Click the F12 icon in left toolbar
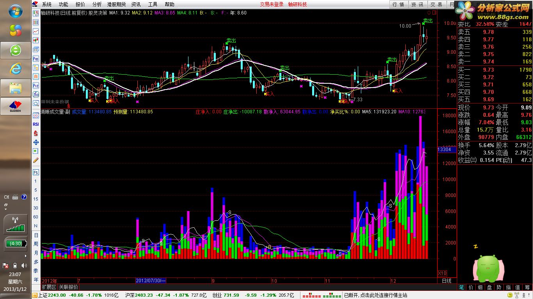The height and width of the screenshot is (299, 533). [36, 85]
